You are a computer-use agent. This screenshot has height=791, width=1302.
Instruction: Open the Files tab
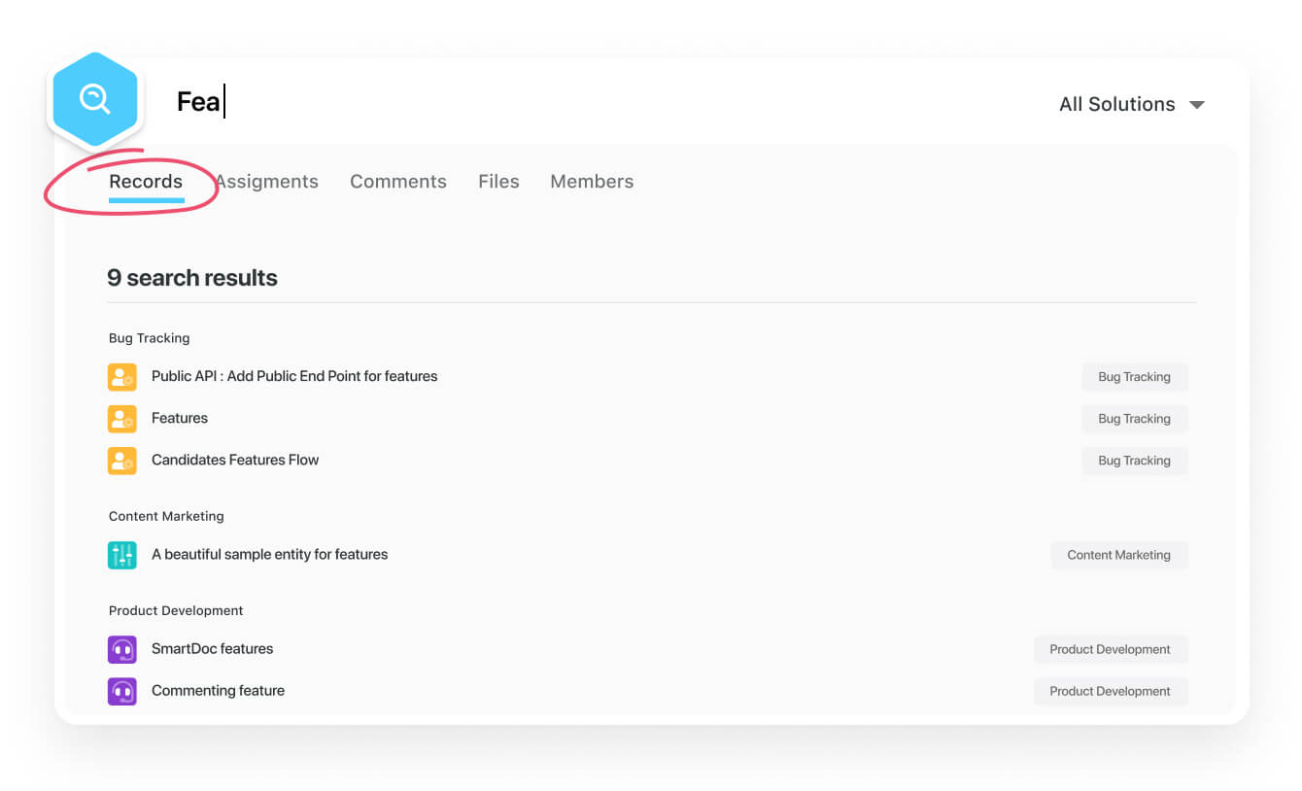click(x=498, y=182)
